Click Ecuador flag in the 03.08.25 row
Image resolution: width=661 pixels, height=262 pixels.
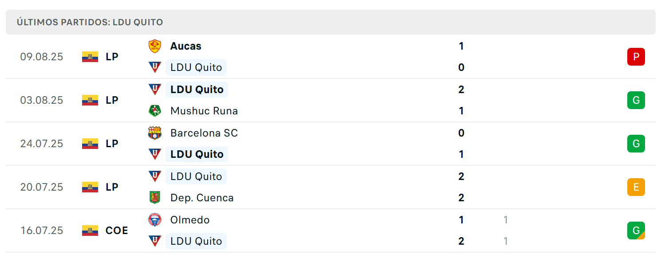(90, 100)
